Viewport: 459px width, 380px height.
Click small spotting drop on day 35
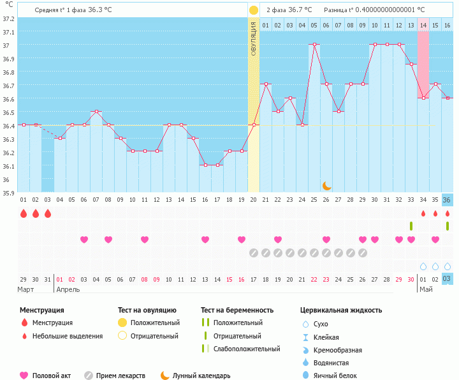[435, 213]
